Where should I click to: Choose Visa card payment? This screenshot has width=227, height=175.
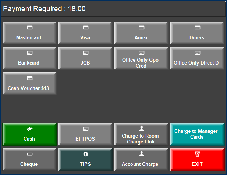(x=85, y=33)
